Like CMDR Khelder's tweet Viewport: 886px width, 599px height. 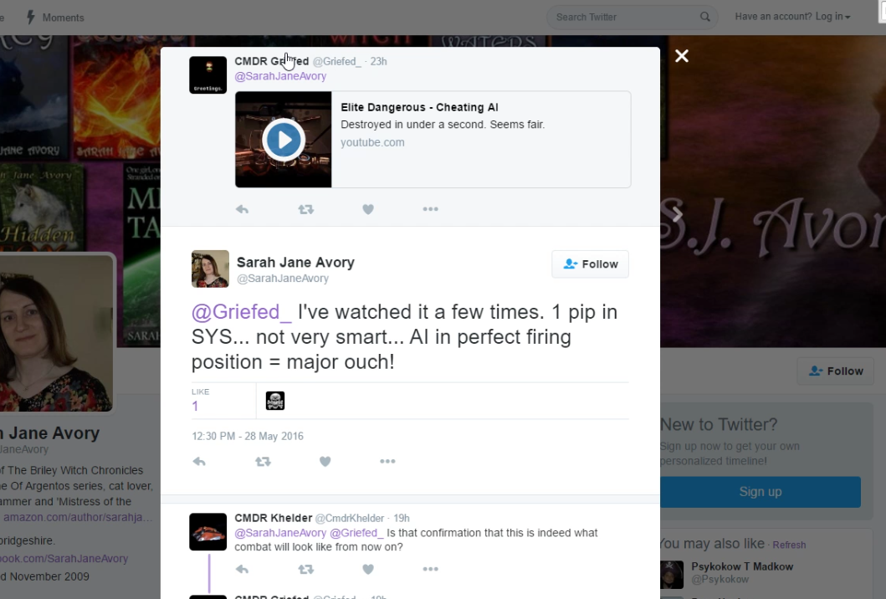coord(368,569)
